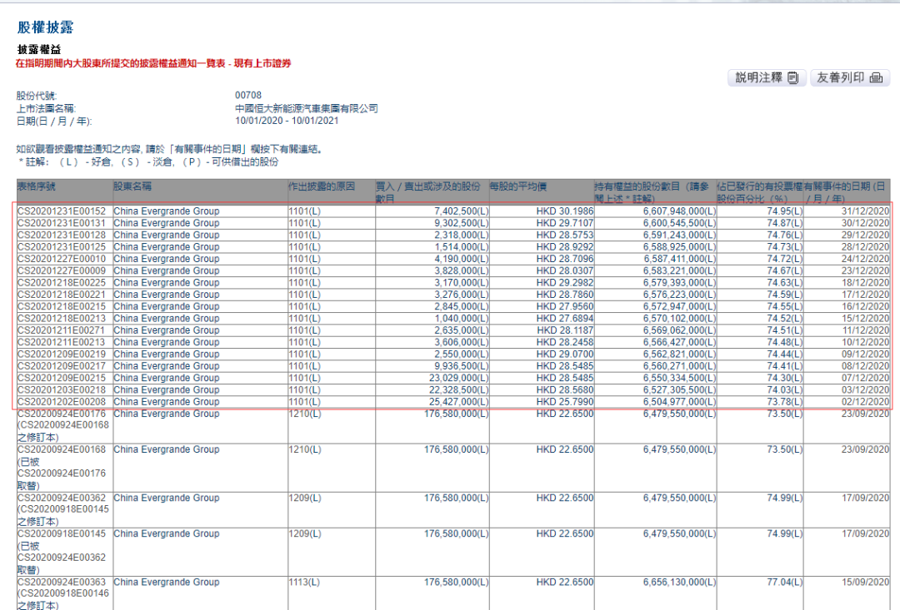The height and width of the screenshot is (610, 900).
Task: Click the 23,029,000(L) shares cell
Action: (x=458, y=379)
